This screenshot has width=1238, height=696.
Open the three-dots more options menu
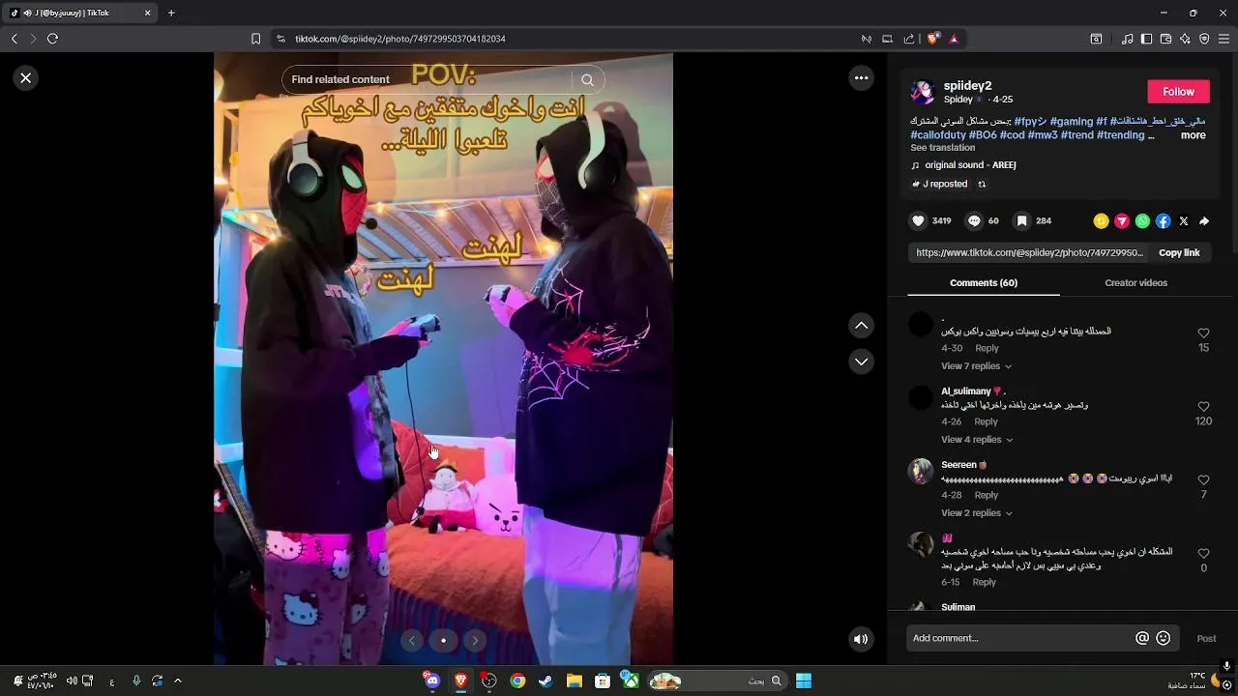(861, 78)
